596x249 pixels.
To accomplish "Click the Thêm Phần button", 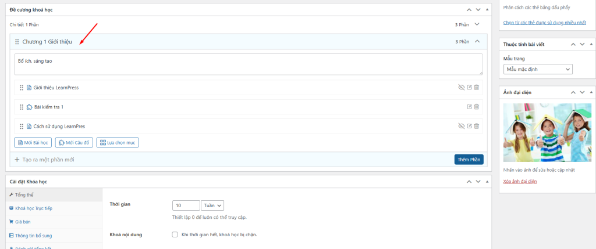I will (x=469, y=160).
